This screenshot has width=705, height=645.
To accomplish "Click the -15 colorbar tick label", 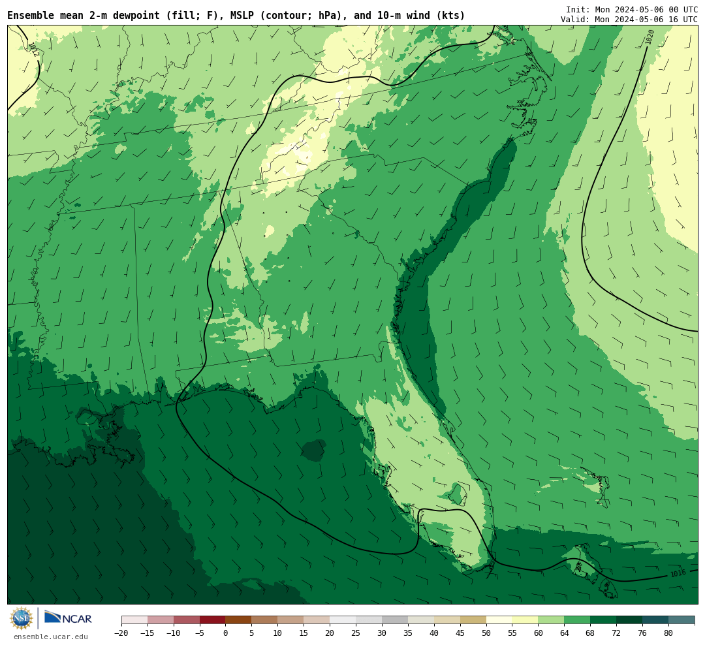I will click(x=148, y=633).
